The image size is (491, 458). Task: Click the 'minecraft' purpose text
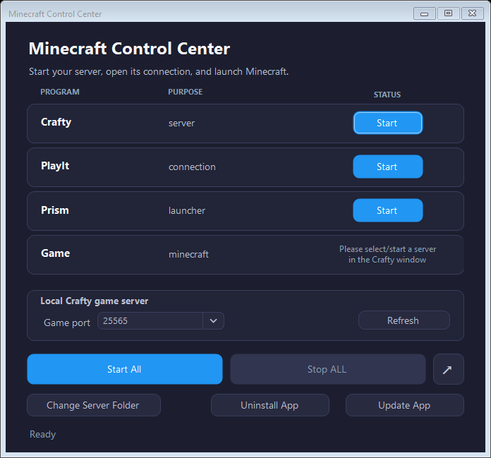pos(188,254)
